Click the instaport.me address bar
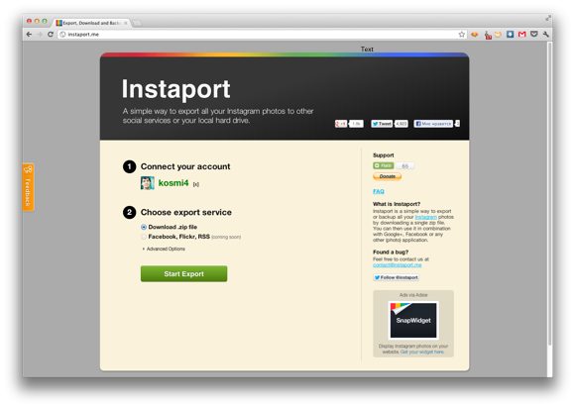Screen dimensions: 575x408 tap(257, 35)
